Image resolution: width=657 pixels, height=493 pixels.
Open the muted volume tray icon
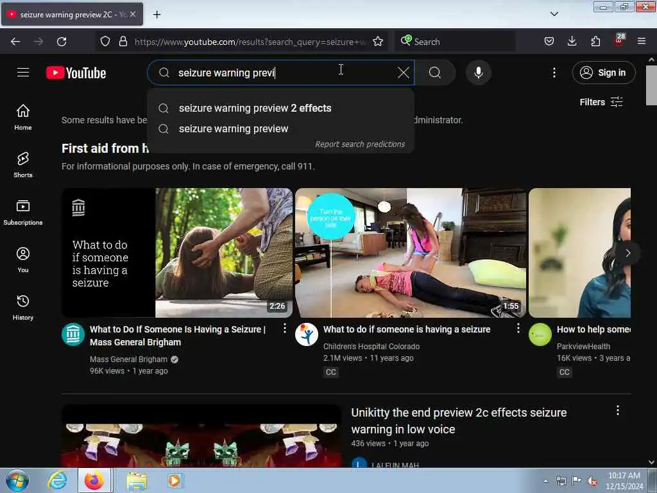pos(592,481)
